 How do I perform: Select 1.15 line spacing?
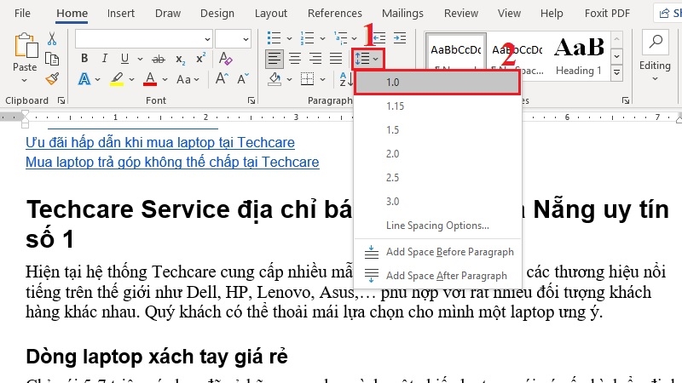point(437,106)
